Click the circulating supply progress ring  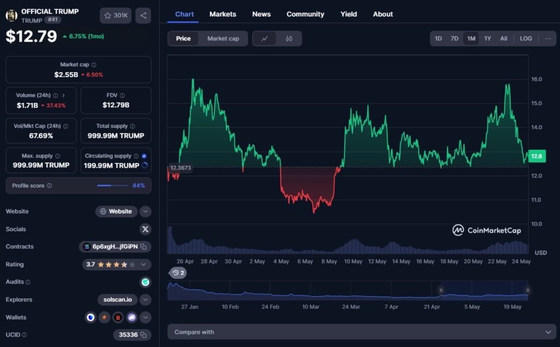[x=144, y=165]
